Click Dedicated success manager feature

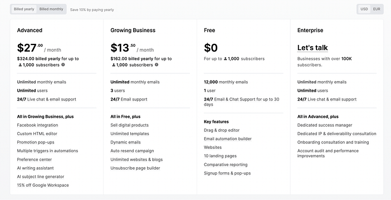(325, 125)
